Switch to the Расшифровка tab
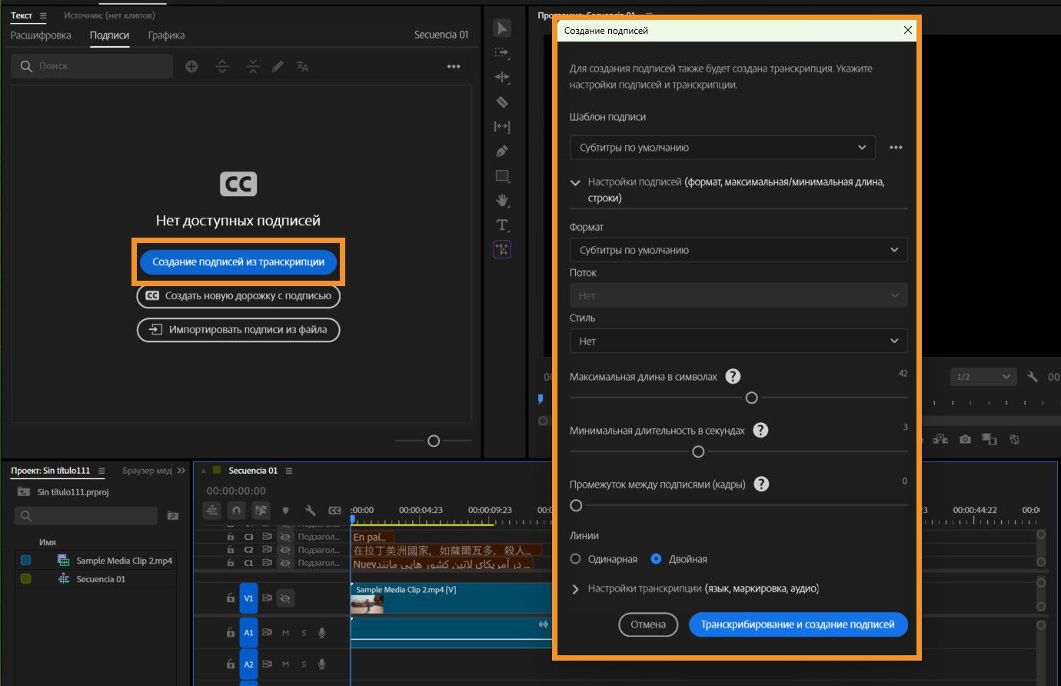The image size is (1061, 686). coord(41,35)
